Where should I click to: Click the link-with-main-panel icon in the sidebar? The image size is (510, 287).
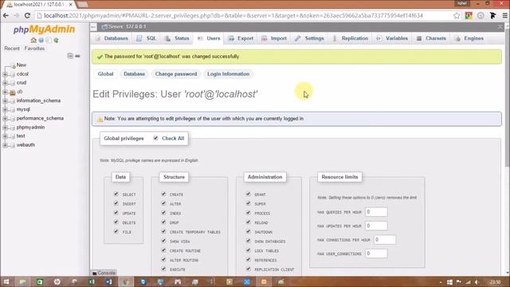tap(77, 56)
